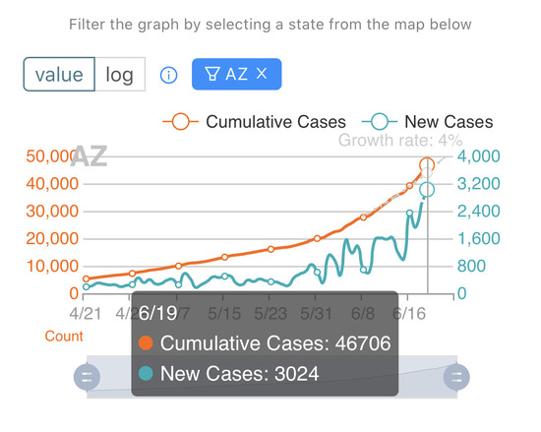Click the 4/21 new cases data point
Image resolution: width=541 pixels, height=432 pixels.
pos(87,286)
